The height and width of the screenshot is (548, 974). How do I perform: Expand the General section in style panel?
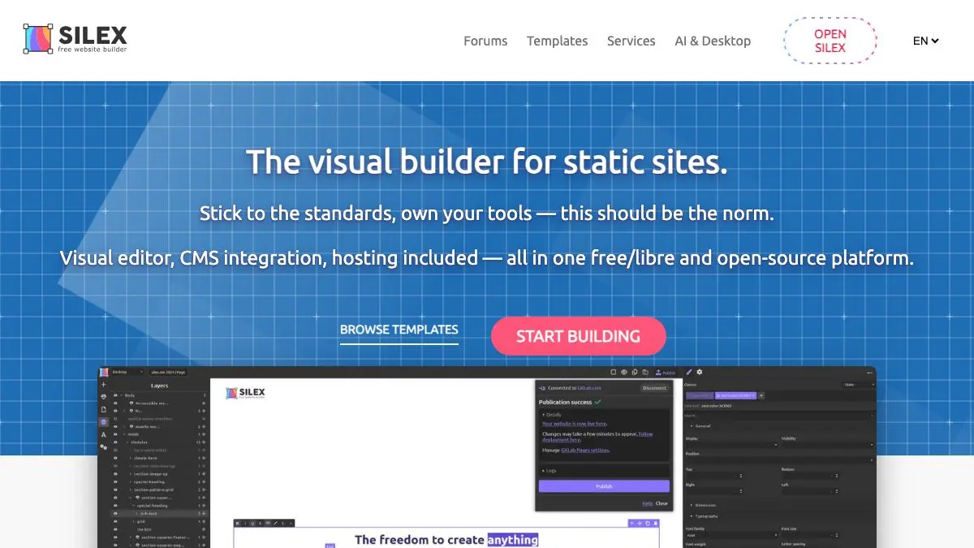[700, 425]
